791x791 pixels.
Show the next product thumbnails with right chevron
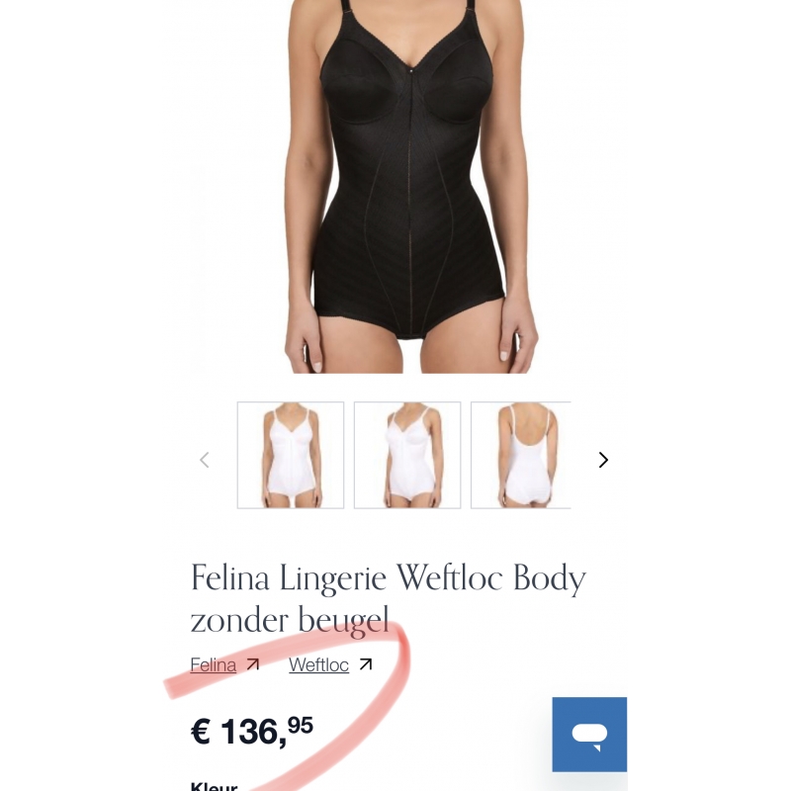coord(603,460)
